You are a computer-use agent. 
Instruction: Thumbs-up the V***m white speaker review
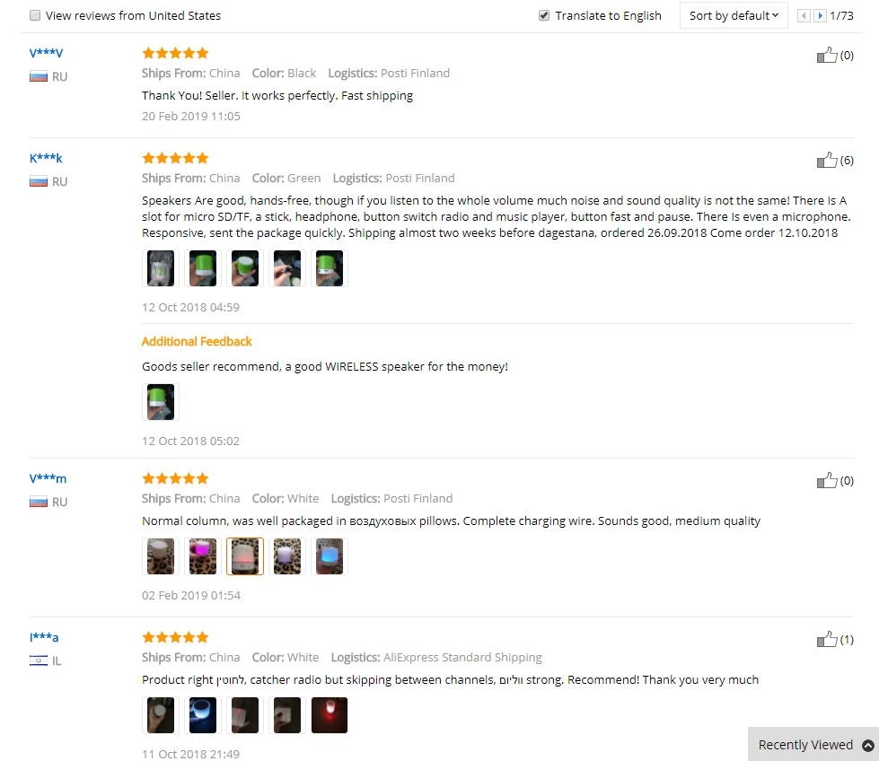click(x=826, y=480)
